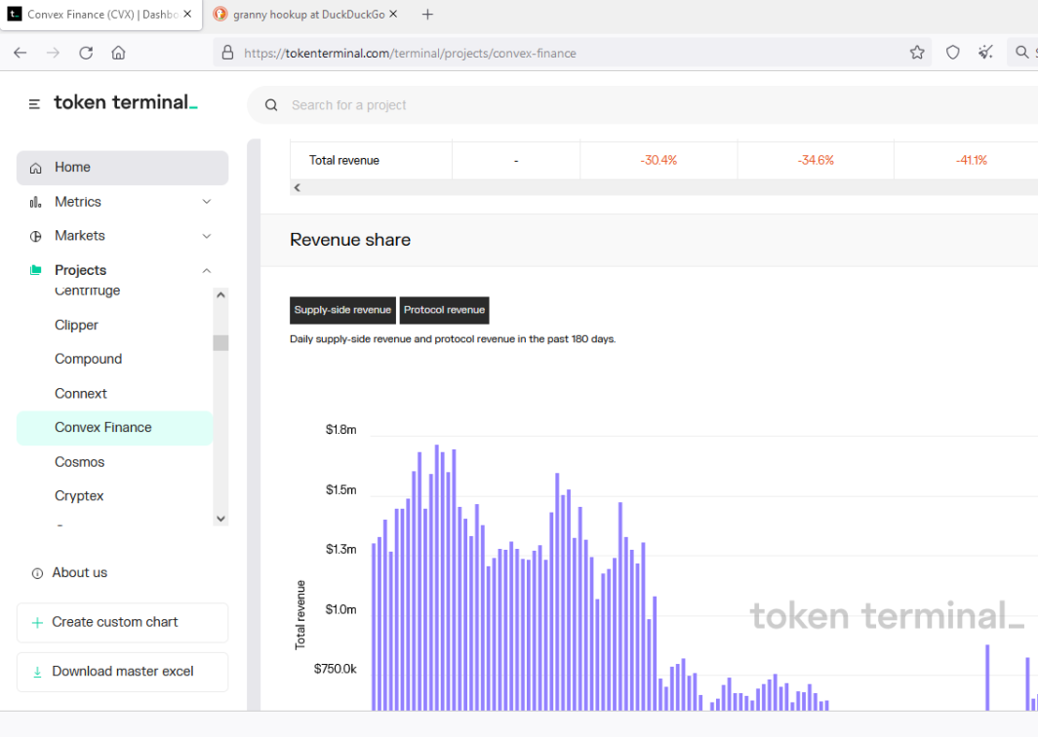
Task: Select the Cosmos project
Action: click(x=79, y=462)
